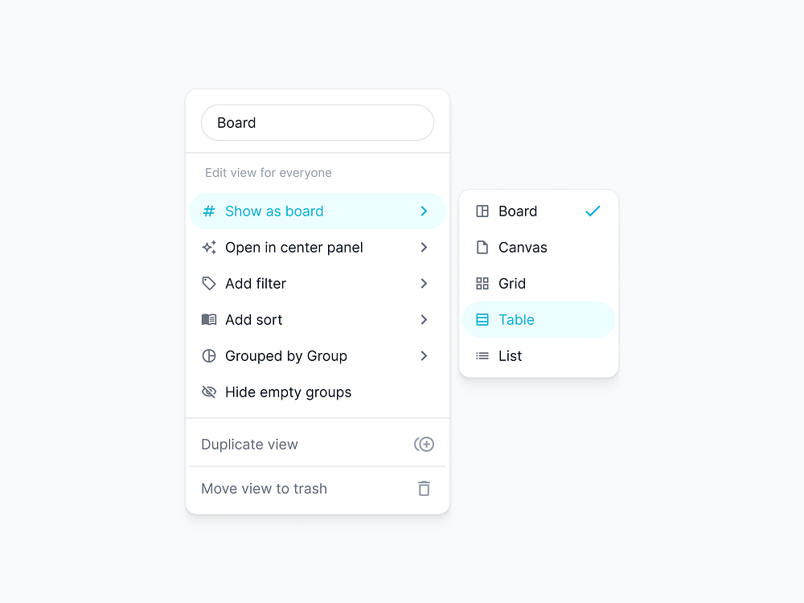The height and width of the screenshot is (603, 804).
Task: Select the Table view option
Action: pos(516,319)
